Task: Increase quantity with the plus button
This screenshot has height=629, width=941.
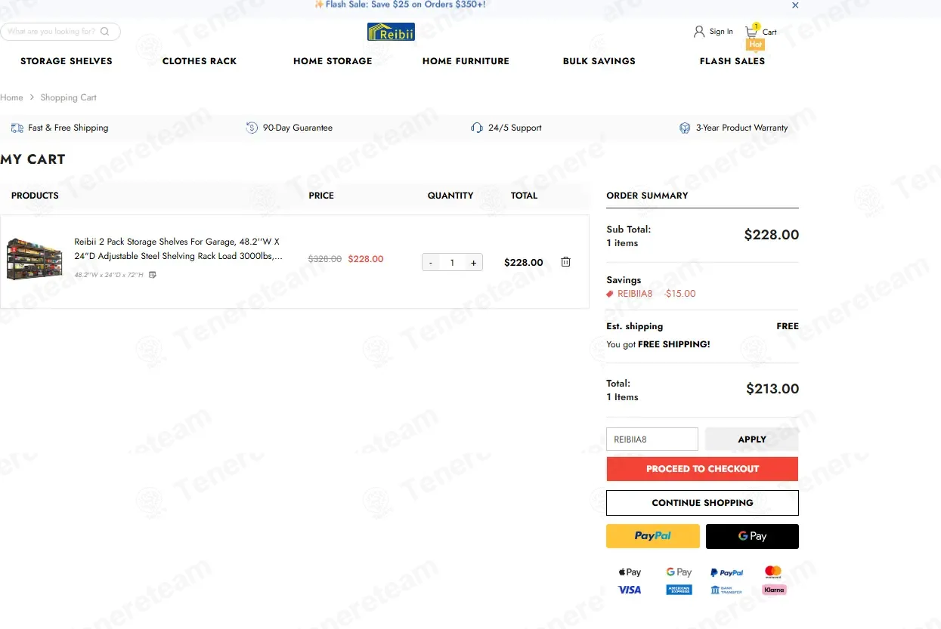Action: (474, 263)
